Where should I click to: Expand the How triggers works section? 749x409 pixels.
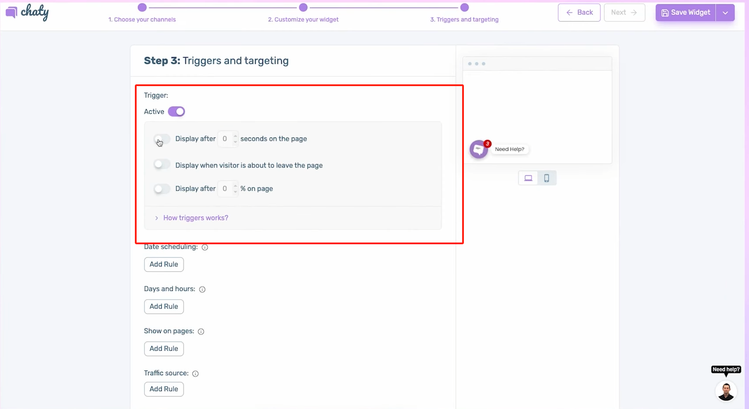(x=195, y=217)
